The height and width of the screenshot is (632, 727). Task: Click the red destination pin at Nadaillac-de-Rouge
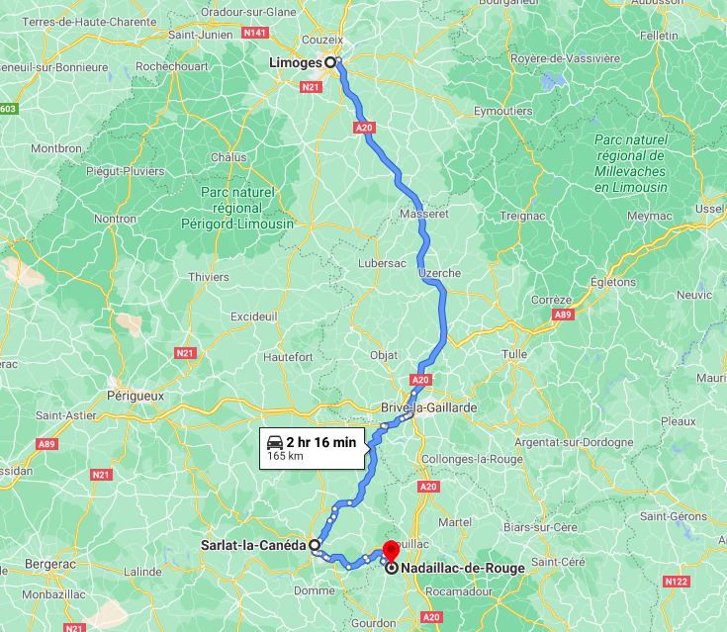tap(391, 552)
